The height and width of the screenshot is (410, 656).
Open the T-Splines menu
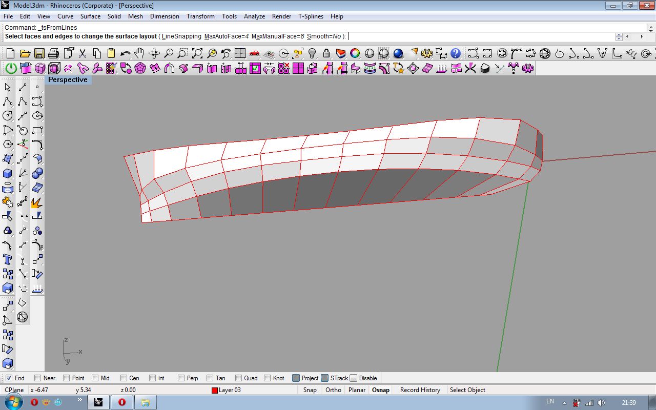(x=311, y=16)
